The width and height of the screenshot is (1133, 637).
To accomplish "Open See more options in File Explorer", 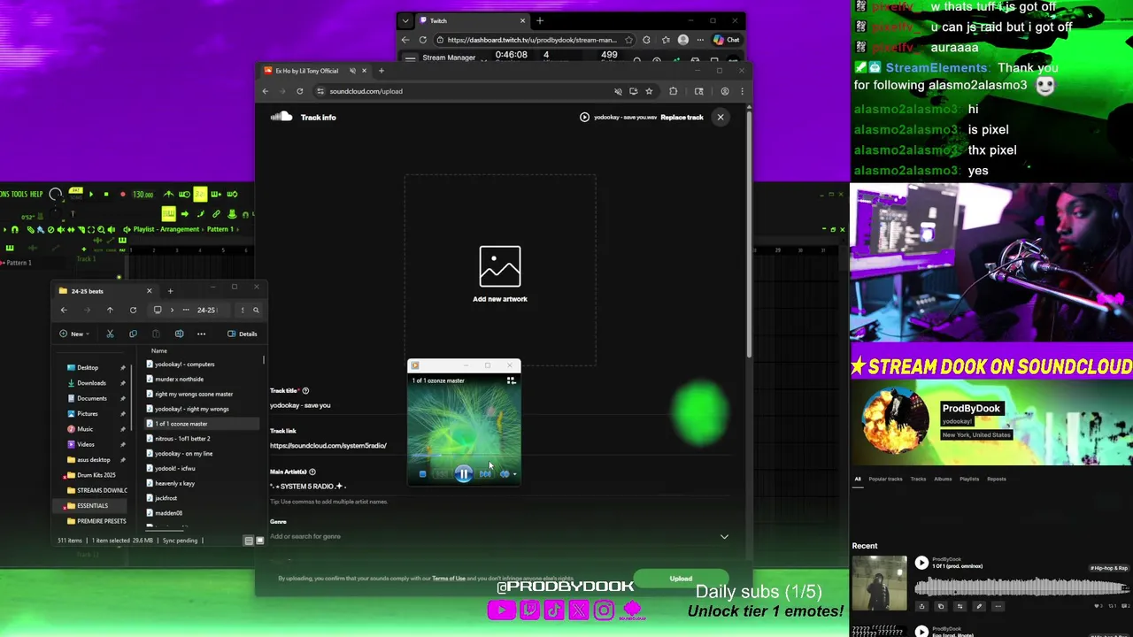I will (x=202, y=334).
